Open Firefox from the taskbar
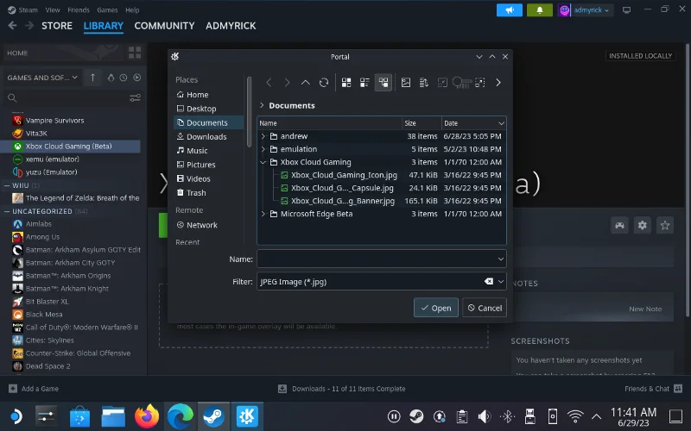Viewport: 691px width, 431px height. coord(147,416)
